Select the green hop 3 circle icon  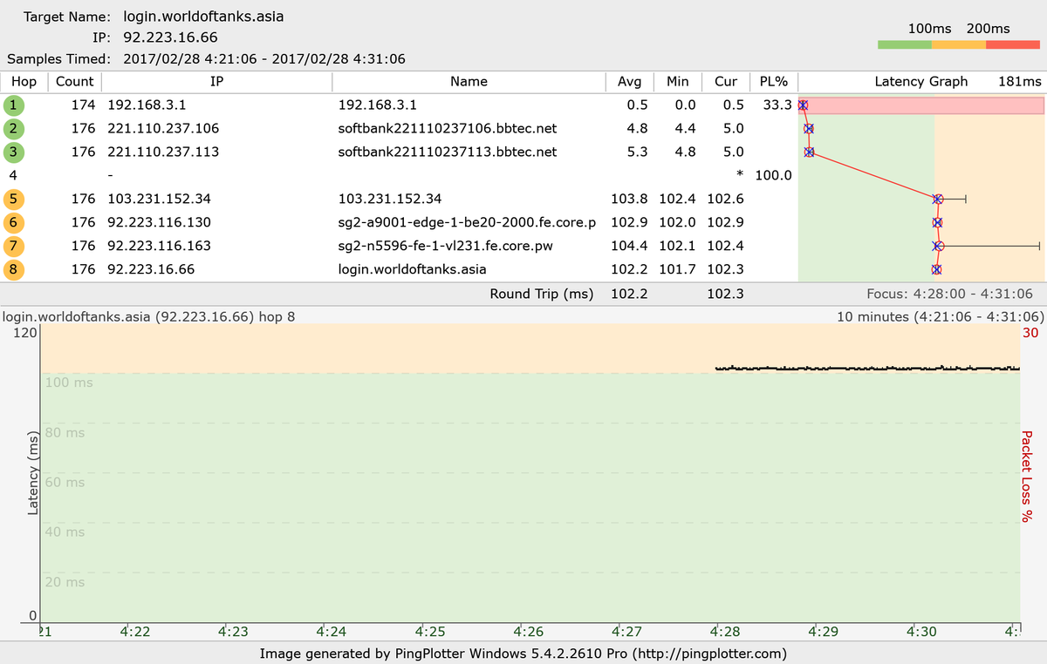[14, 152]
